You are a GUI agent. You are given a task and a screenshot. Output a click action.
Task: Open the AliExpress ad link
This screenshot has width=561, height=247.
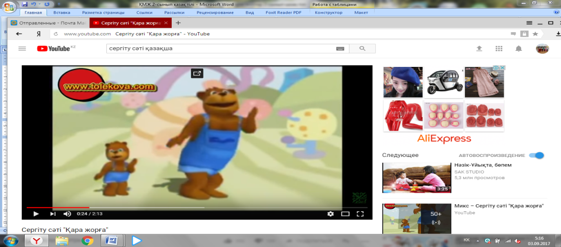(x=444, y=138)
